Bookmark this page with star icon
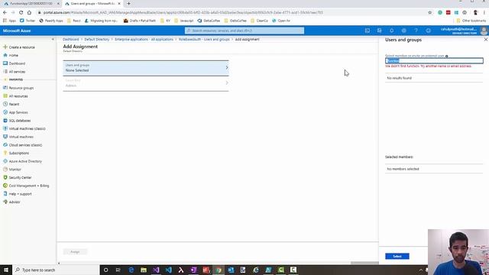Screen dimensions: 489x275 (x=430, y=12)
